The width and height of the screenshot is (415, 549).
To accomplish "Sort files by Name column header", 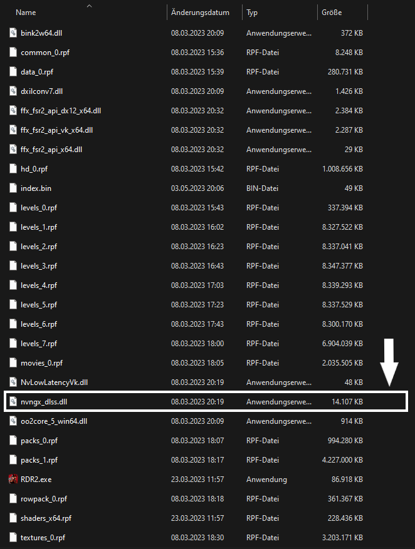I will point(26,13).
